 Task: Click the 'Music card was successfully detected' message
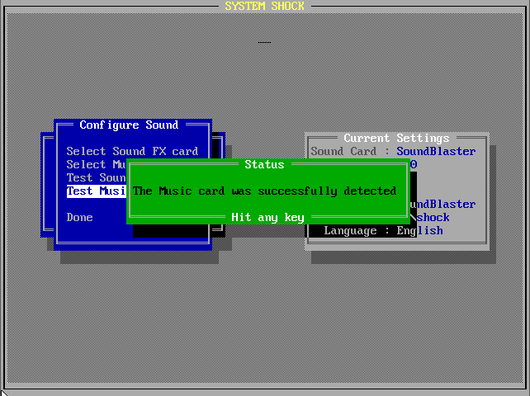264,191
